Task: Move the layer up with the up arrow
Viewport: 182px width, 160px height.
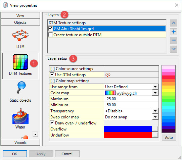Action: click(x=174, y=23)
